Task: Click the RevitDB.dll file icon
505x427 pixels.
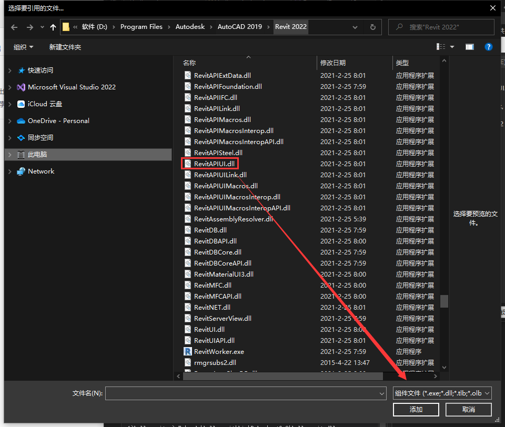Action: click(x=188, y=230)
